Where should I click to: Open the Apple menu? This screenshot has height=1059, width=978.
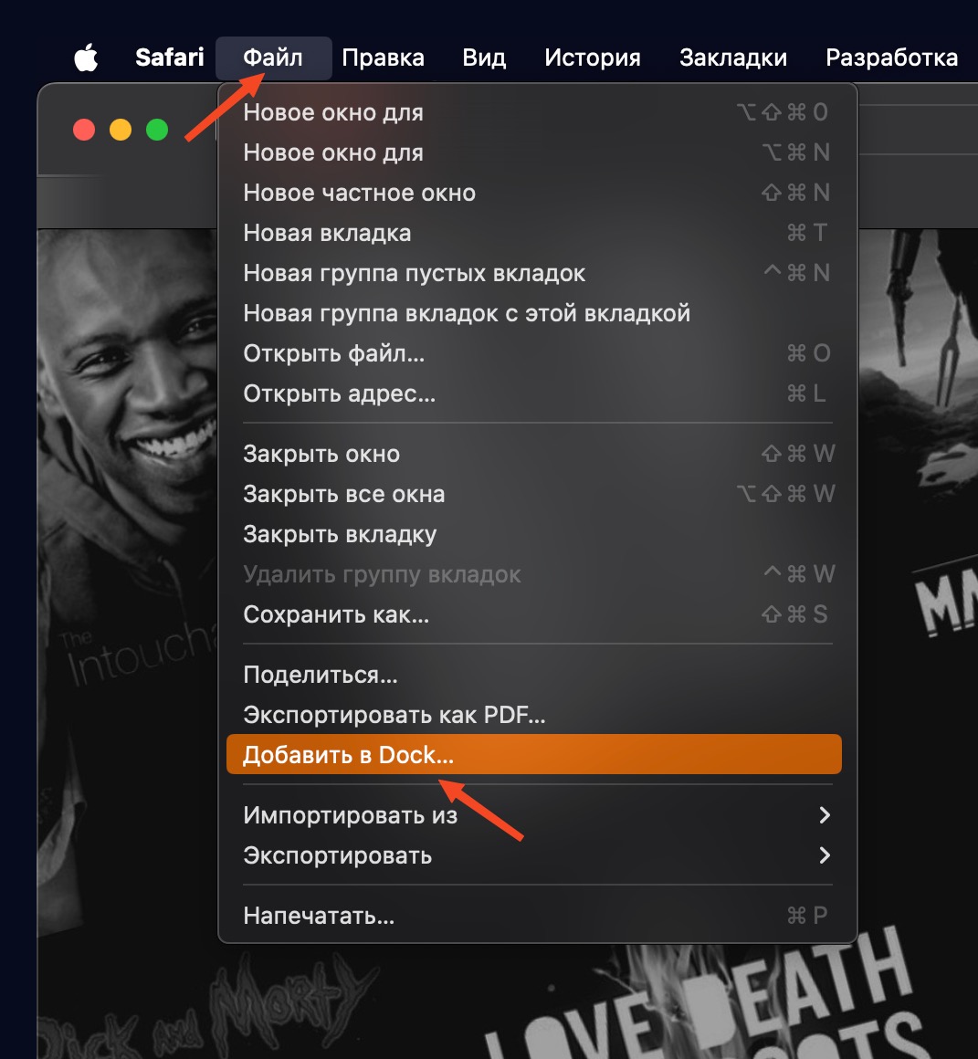pyautogui.click(x=86, y=58)
